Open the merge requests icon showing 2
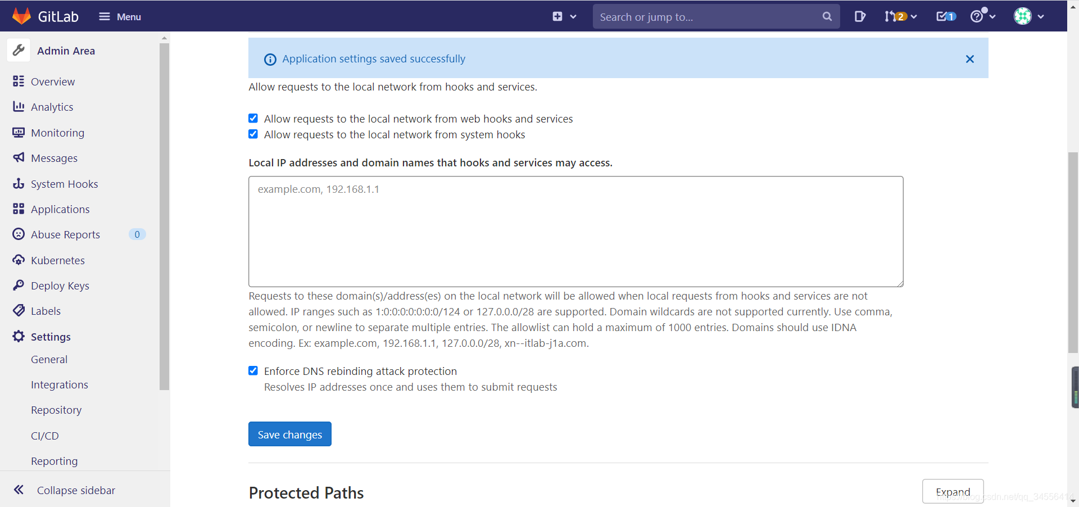This screenshot has height=507, width=1079. click(897, 16)
